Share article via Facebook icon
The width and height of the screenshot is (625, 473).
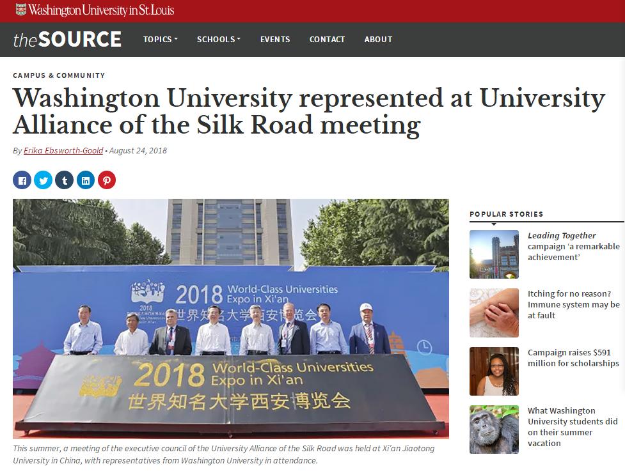pos(22,180)
